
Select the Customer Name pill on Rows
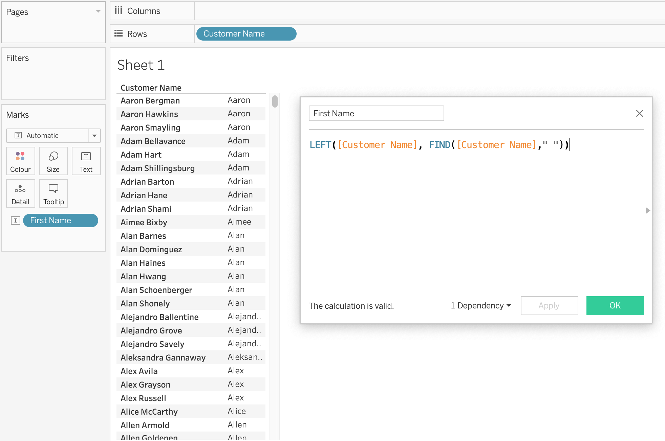click(x=246, y=34)
